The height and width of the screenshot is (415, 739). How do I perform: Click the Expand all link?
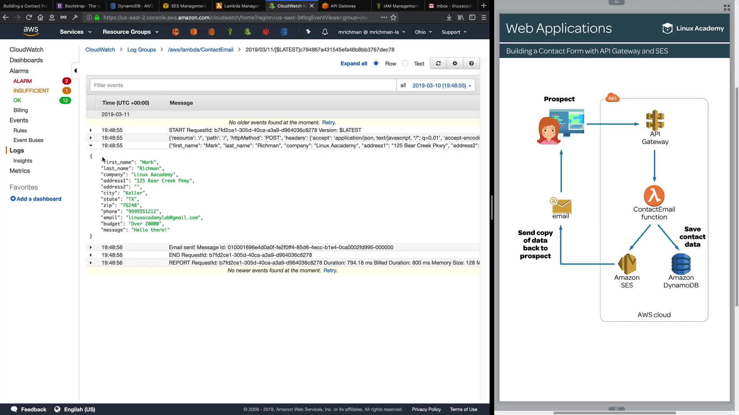pos(353,63)
